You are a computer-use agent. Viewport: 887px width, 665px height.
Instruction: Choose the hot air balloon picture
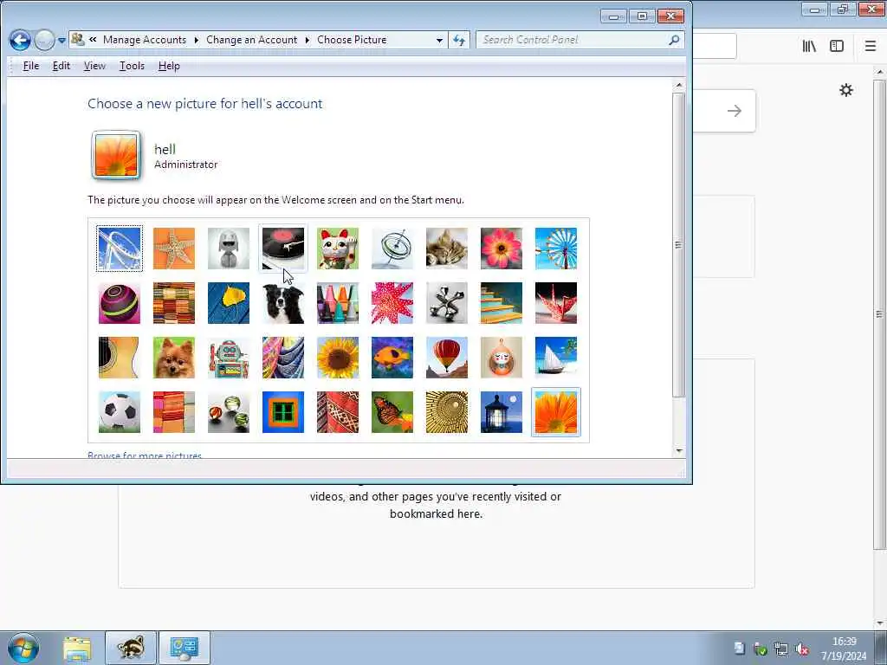(x=447, y=358)
